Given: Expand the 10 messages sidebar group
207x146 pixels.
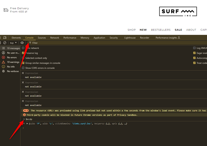Looking at the screenshot, I should tap(13, 48).
